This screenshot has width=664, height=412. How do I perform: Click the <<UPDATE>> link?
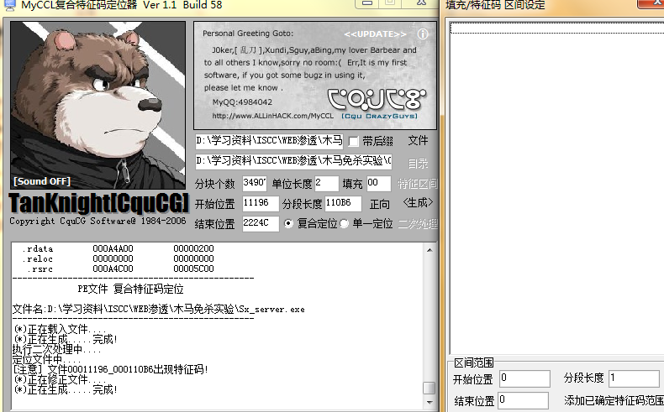(375, 34)
